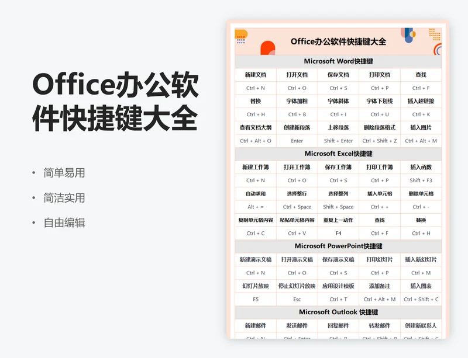Select the F4 shortcut cell
Image resolution: width=468 pixels, height=358 pixels.
338,234
